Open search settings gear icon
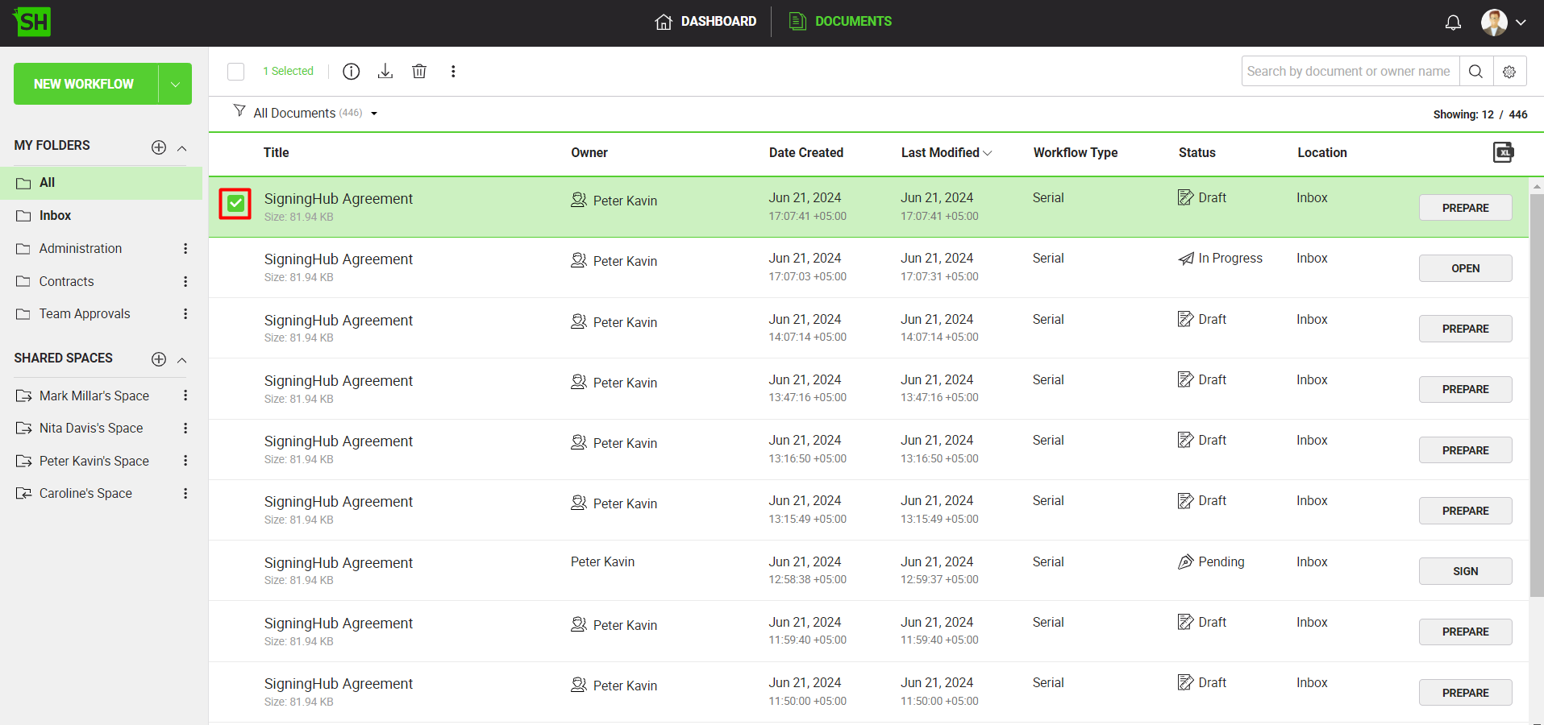 pyautogui.click(x=1509, y=72)
